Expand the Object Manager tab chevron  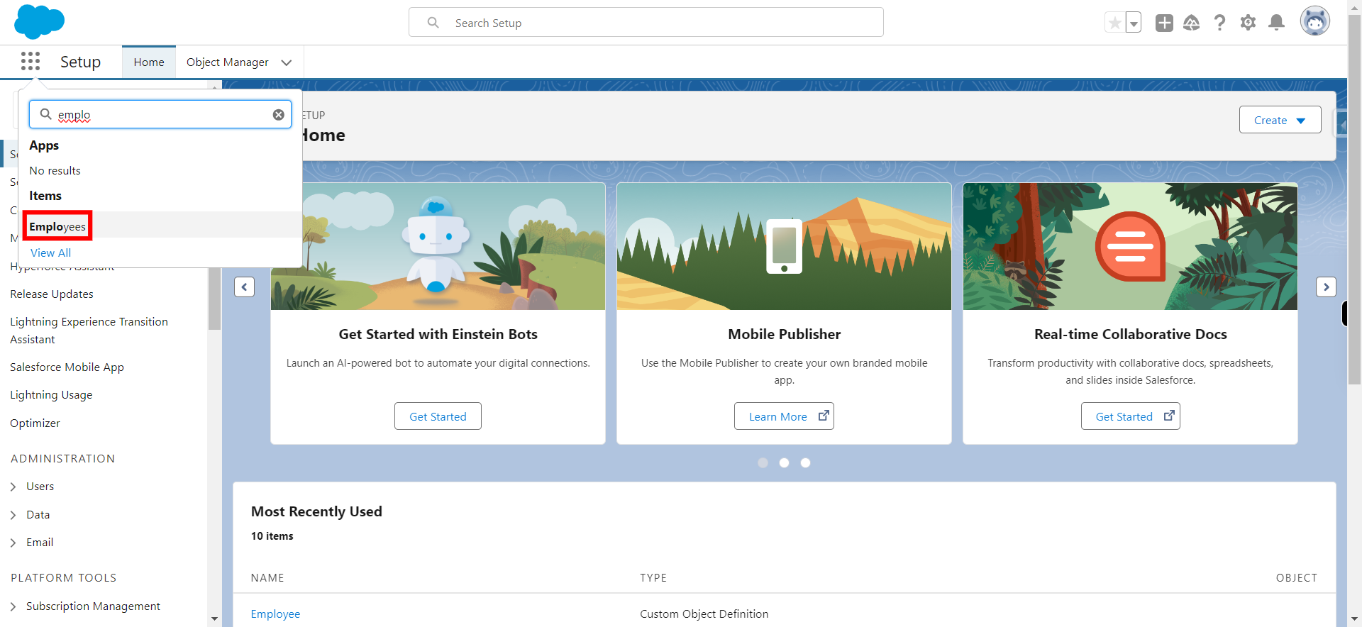pos(287,62)
